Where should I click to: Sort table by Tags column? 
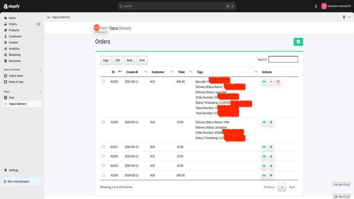227,72
